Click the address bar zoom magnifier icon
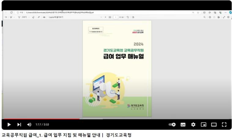The width and height of the screenshot is (232, 138). pos(193,13)
